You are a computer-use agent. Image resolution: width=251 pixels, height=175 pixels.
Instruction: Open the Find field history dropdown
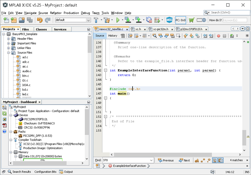coord(151,160)
